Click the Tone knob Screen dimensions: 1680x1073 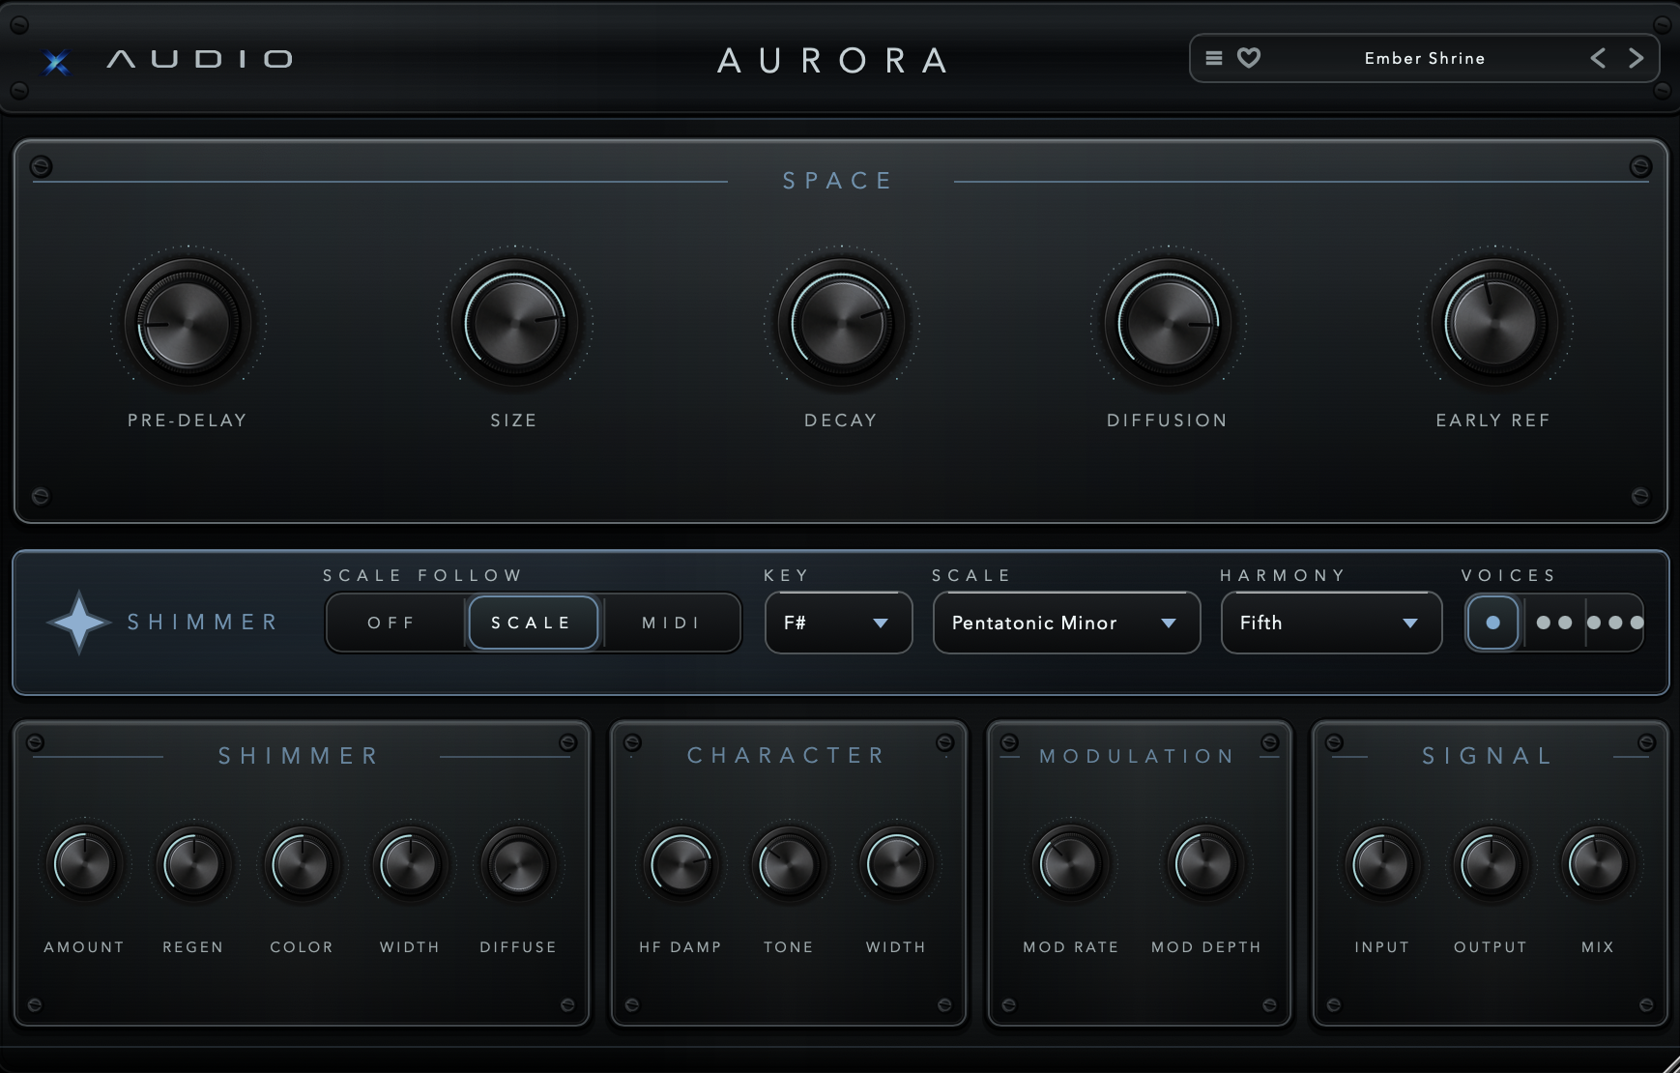789,863
